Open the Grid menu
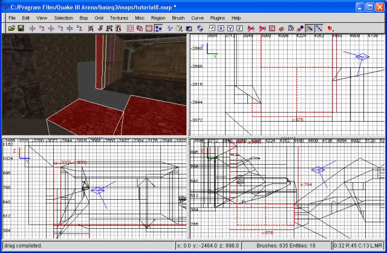The height and width of the screenshot is (253, 387). [x=99, y=18]
